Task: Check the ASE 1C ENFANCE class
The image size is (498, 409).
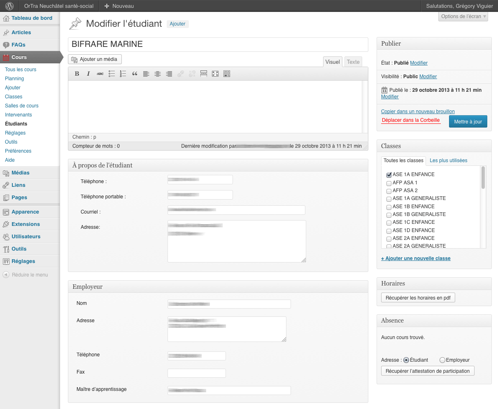Action: pyautogui.click(x=389, y=223)
